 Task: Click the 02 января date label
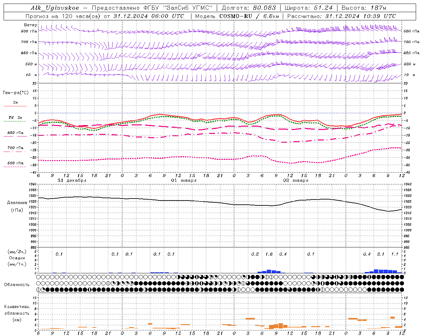click(296, 180)
